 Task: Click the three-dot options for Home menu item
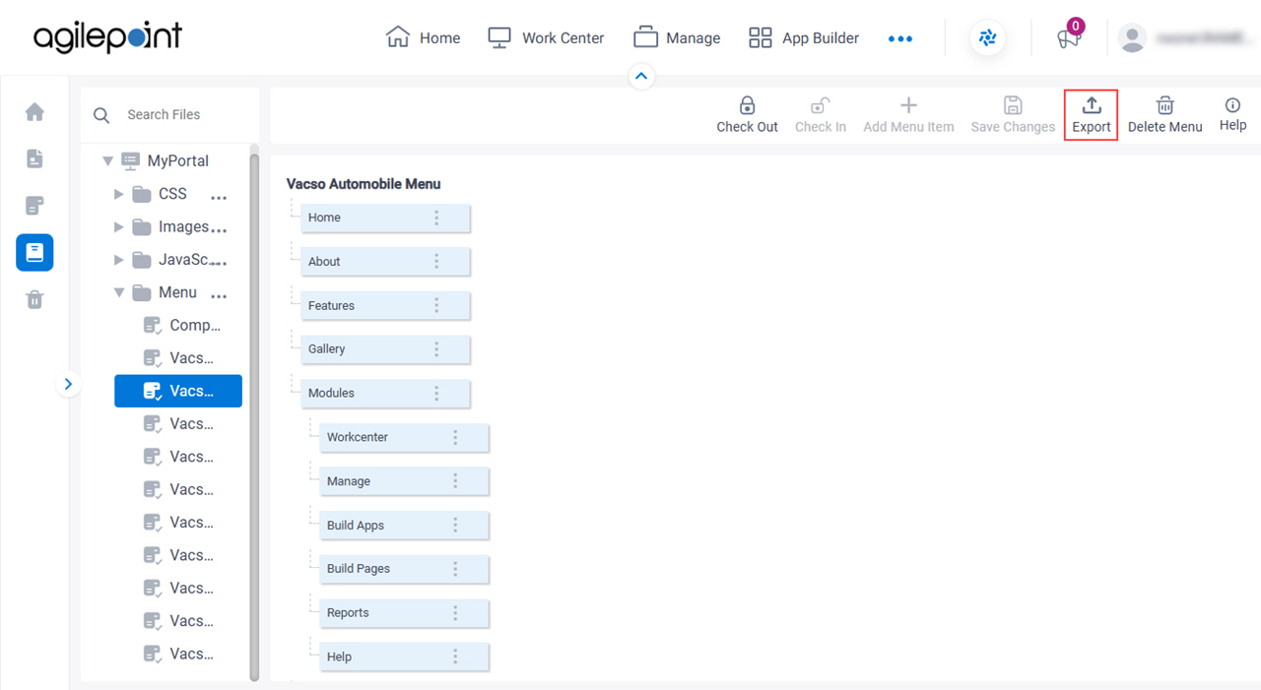pyautogui.click(x=436, y=218)
